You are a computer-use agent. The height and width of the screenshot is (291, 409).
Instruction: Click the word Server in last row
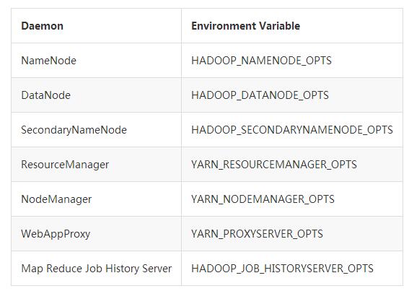[x=157, y=269]
